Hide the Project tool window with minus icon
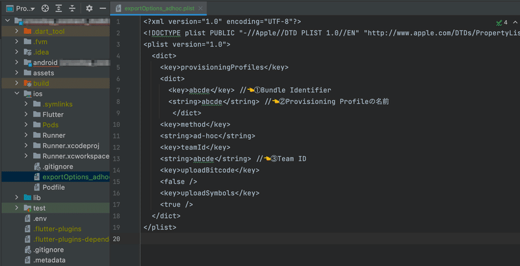520x266 pixels. click(102, 8)
